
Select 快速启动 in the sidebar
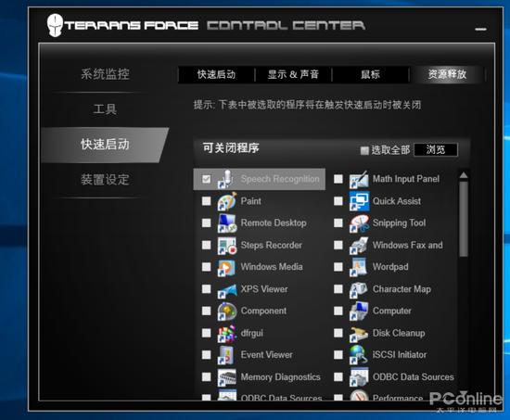point(105,145)
